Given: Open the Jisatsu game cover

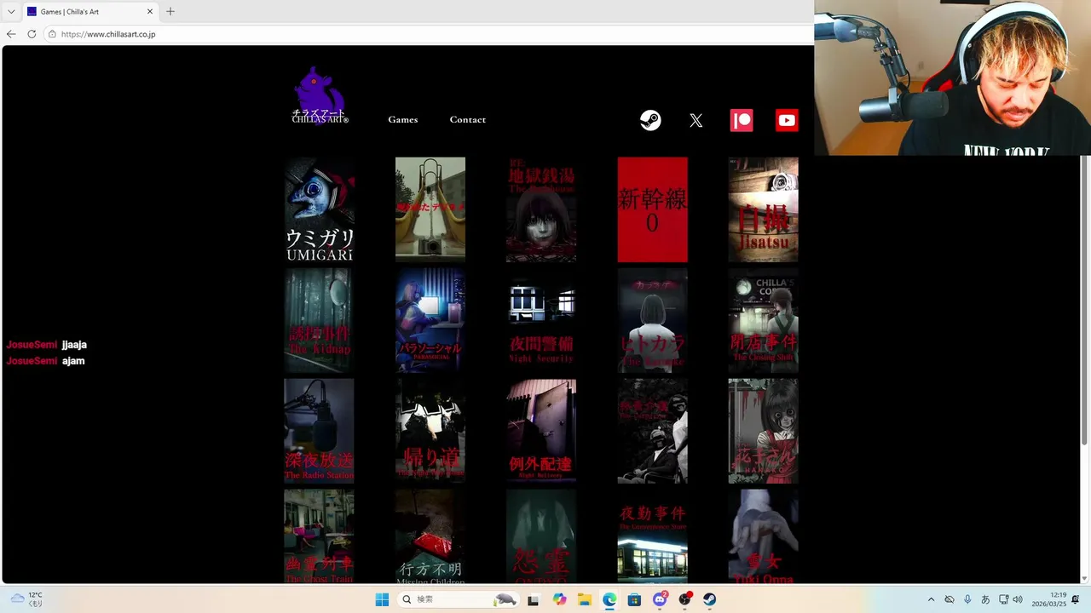Looking at the screenshot, I should point(764,209).
